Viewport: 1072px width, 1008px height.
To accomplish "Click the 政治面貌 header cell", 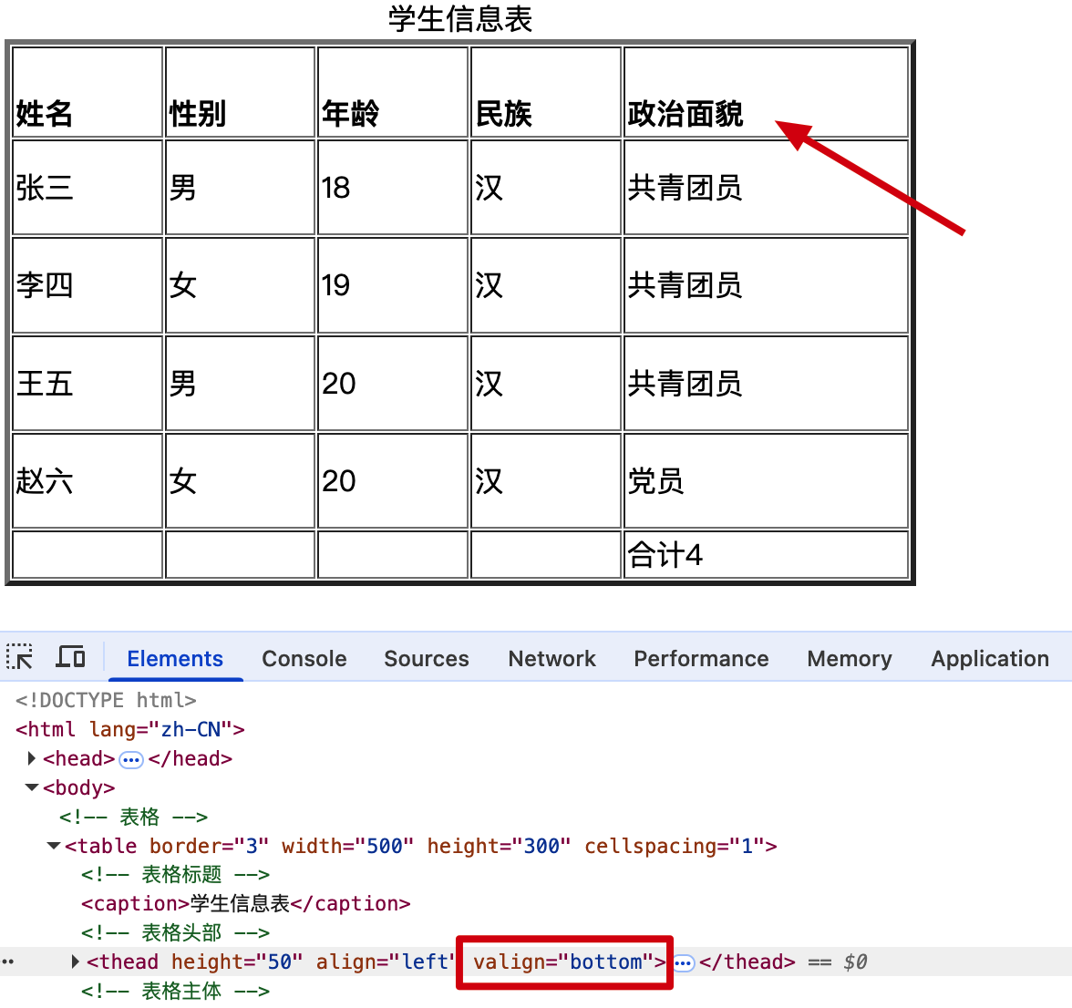I will point(767,92).
